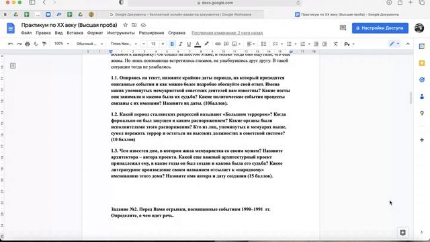Open the insert image dropdown
This screenshot has width=430, height=242.
pos(236,44)
